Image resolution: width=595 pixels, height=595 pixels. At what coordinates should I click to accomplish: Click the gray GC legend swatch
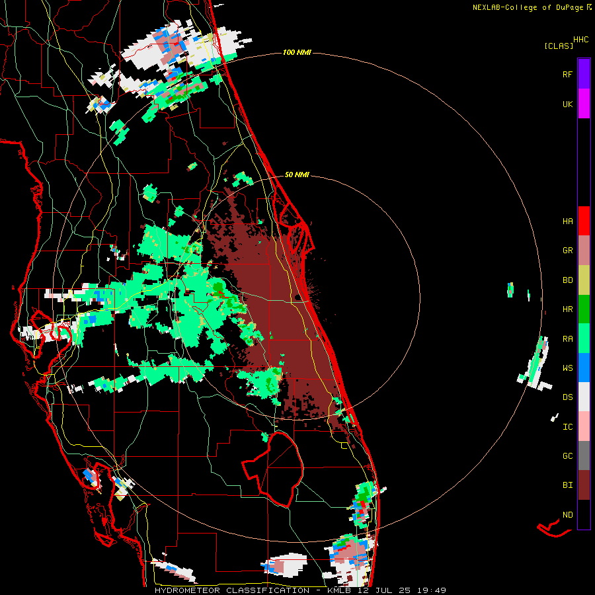pyautogui.click(x=584, y=456)
